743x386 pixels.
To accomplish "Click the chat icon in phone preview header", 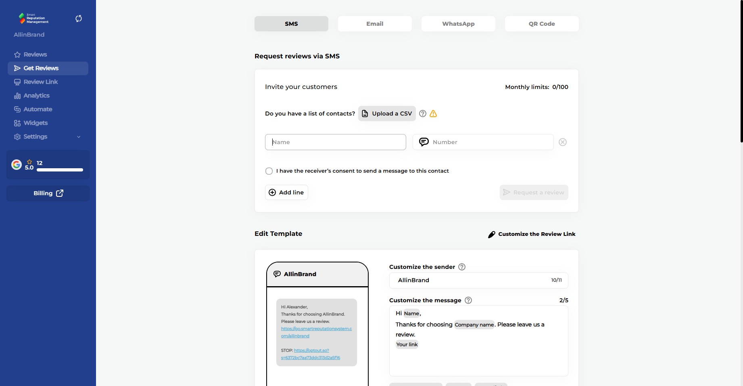I will click(277, 274).
